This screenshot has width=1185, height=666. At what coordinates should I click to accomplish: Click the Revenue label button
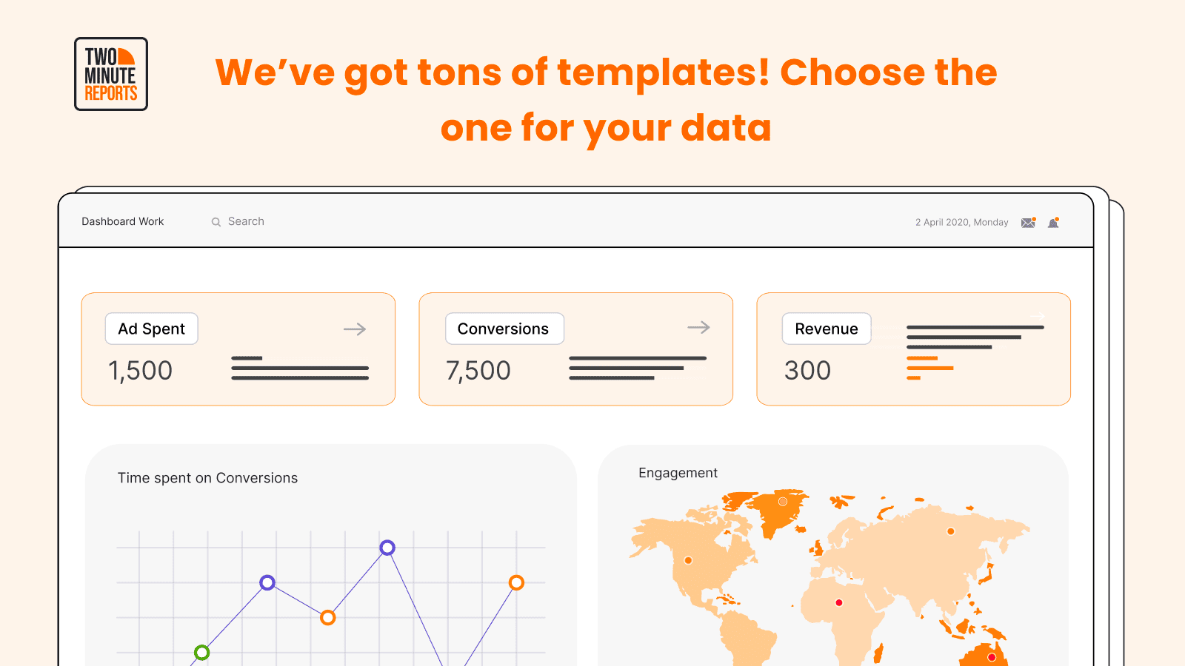[827, 329]
